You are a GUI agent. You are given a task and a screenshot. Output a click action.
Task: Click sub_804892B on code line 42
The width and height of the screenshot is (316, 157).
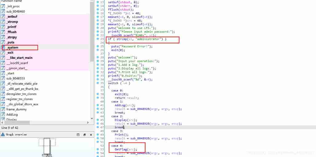(140, 109)
